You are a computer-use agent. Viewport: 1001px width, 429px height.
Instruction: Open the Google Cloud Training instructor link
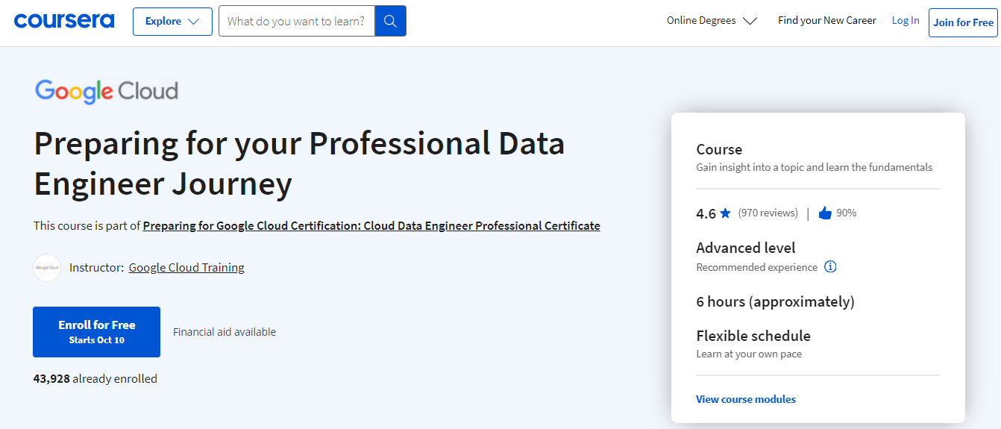[186, 267]
